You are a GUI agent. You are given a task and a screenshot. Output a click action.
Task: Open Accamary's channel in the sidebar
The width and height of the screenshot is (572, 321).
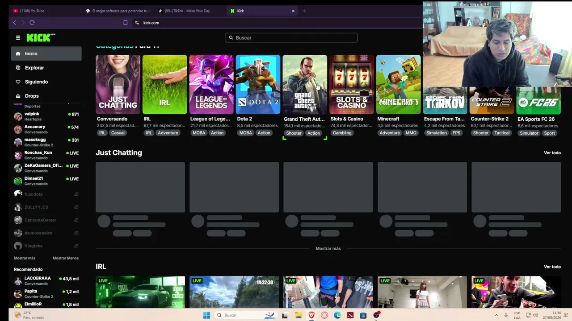click(x=46, y=129)
